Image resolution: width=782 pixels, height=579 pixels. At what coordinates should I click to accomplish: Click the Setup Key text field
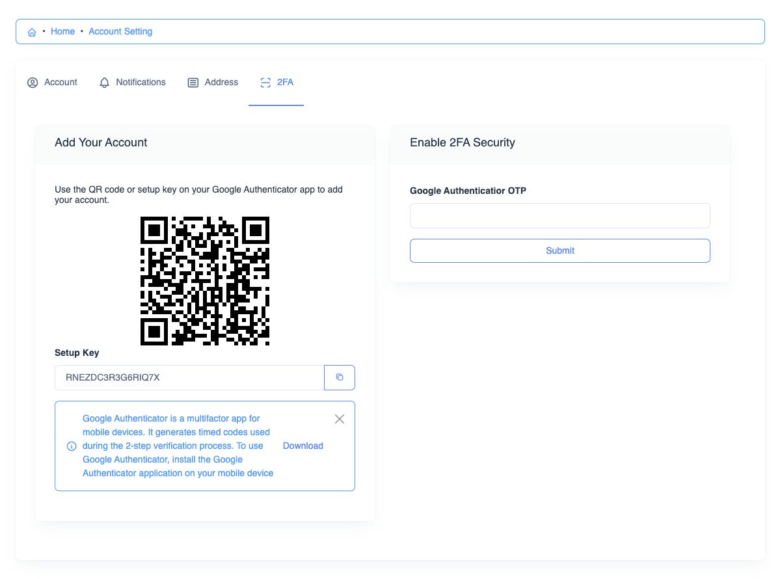(x=189, y=377)
